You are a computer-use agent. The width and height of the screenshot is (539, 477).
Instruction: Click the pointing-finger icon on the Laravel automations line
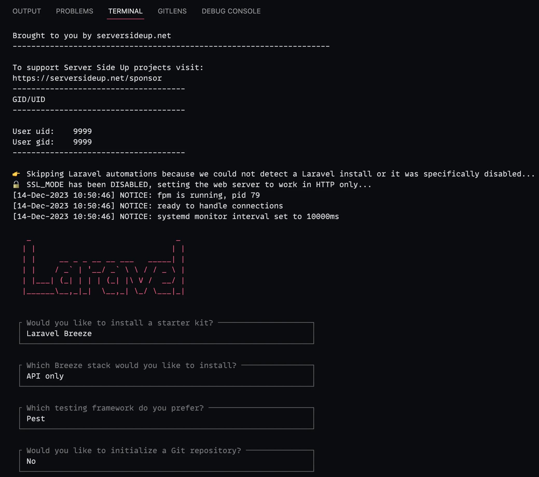[x=16, y=173]
